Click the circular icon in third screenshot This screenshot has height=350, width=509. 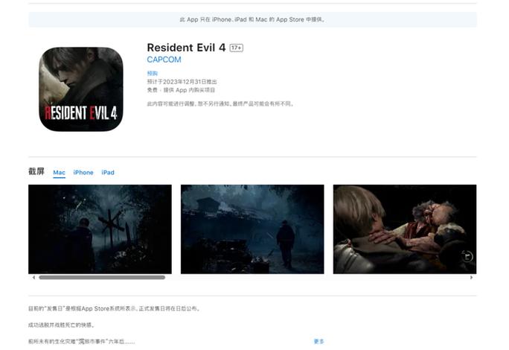click(x=467, y=256)
